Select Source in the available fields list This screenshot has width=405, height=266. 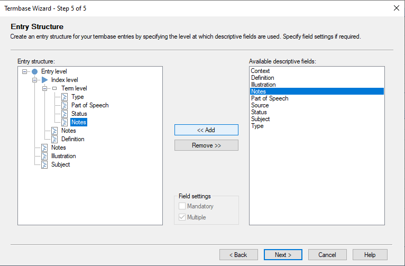317,105
